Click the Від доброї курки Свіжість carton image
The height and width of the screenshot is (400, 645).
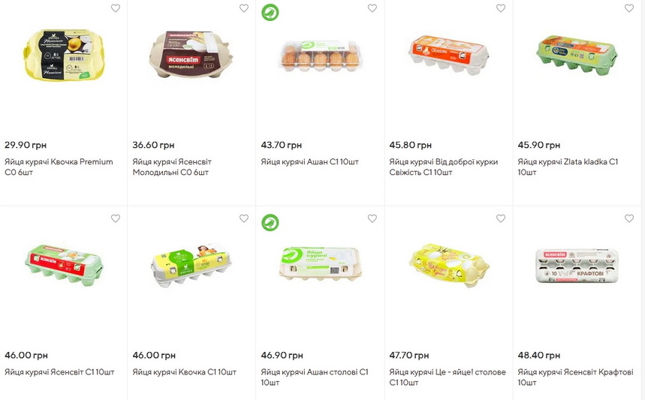[448, 53]
